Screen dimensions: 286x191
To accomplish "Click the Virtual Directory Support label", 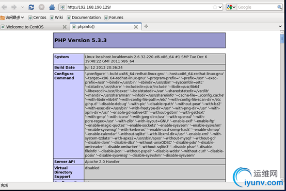I will pos(63,172).
